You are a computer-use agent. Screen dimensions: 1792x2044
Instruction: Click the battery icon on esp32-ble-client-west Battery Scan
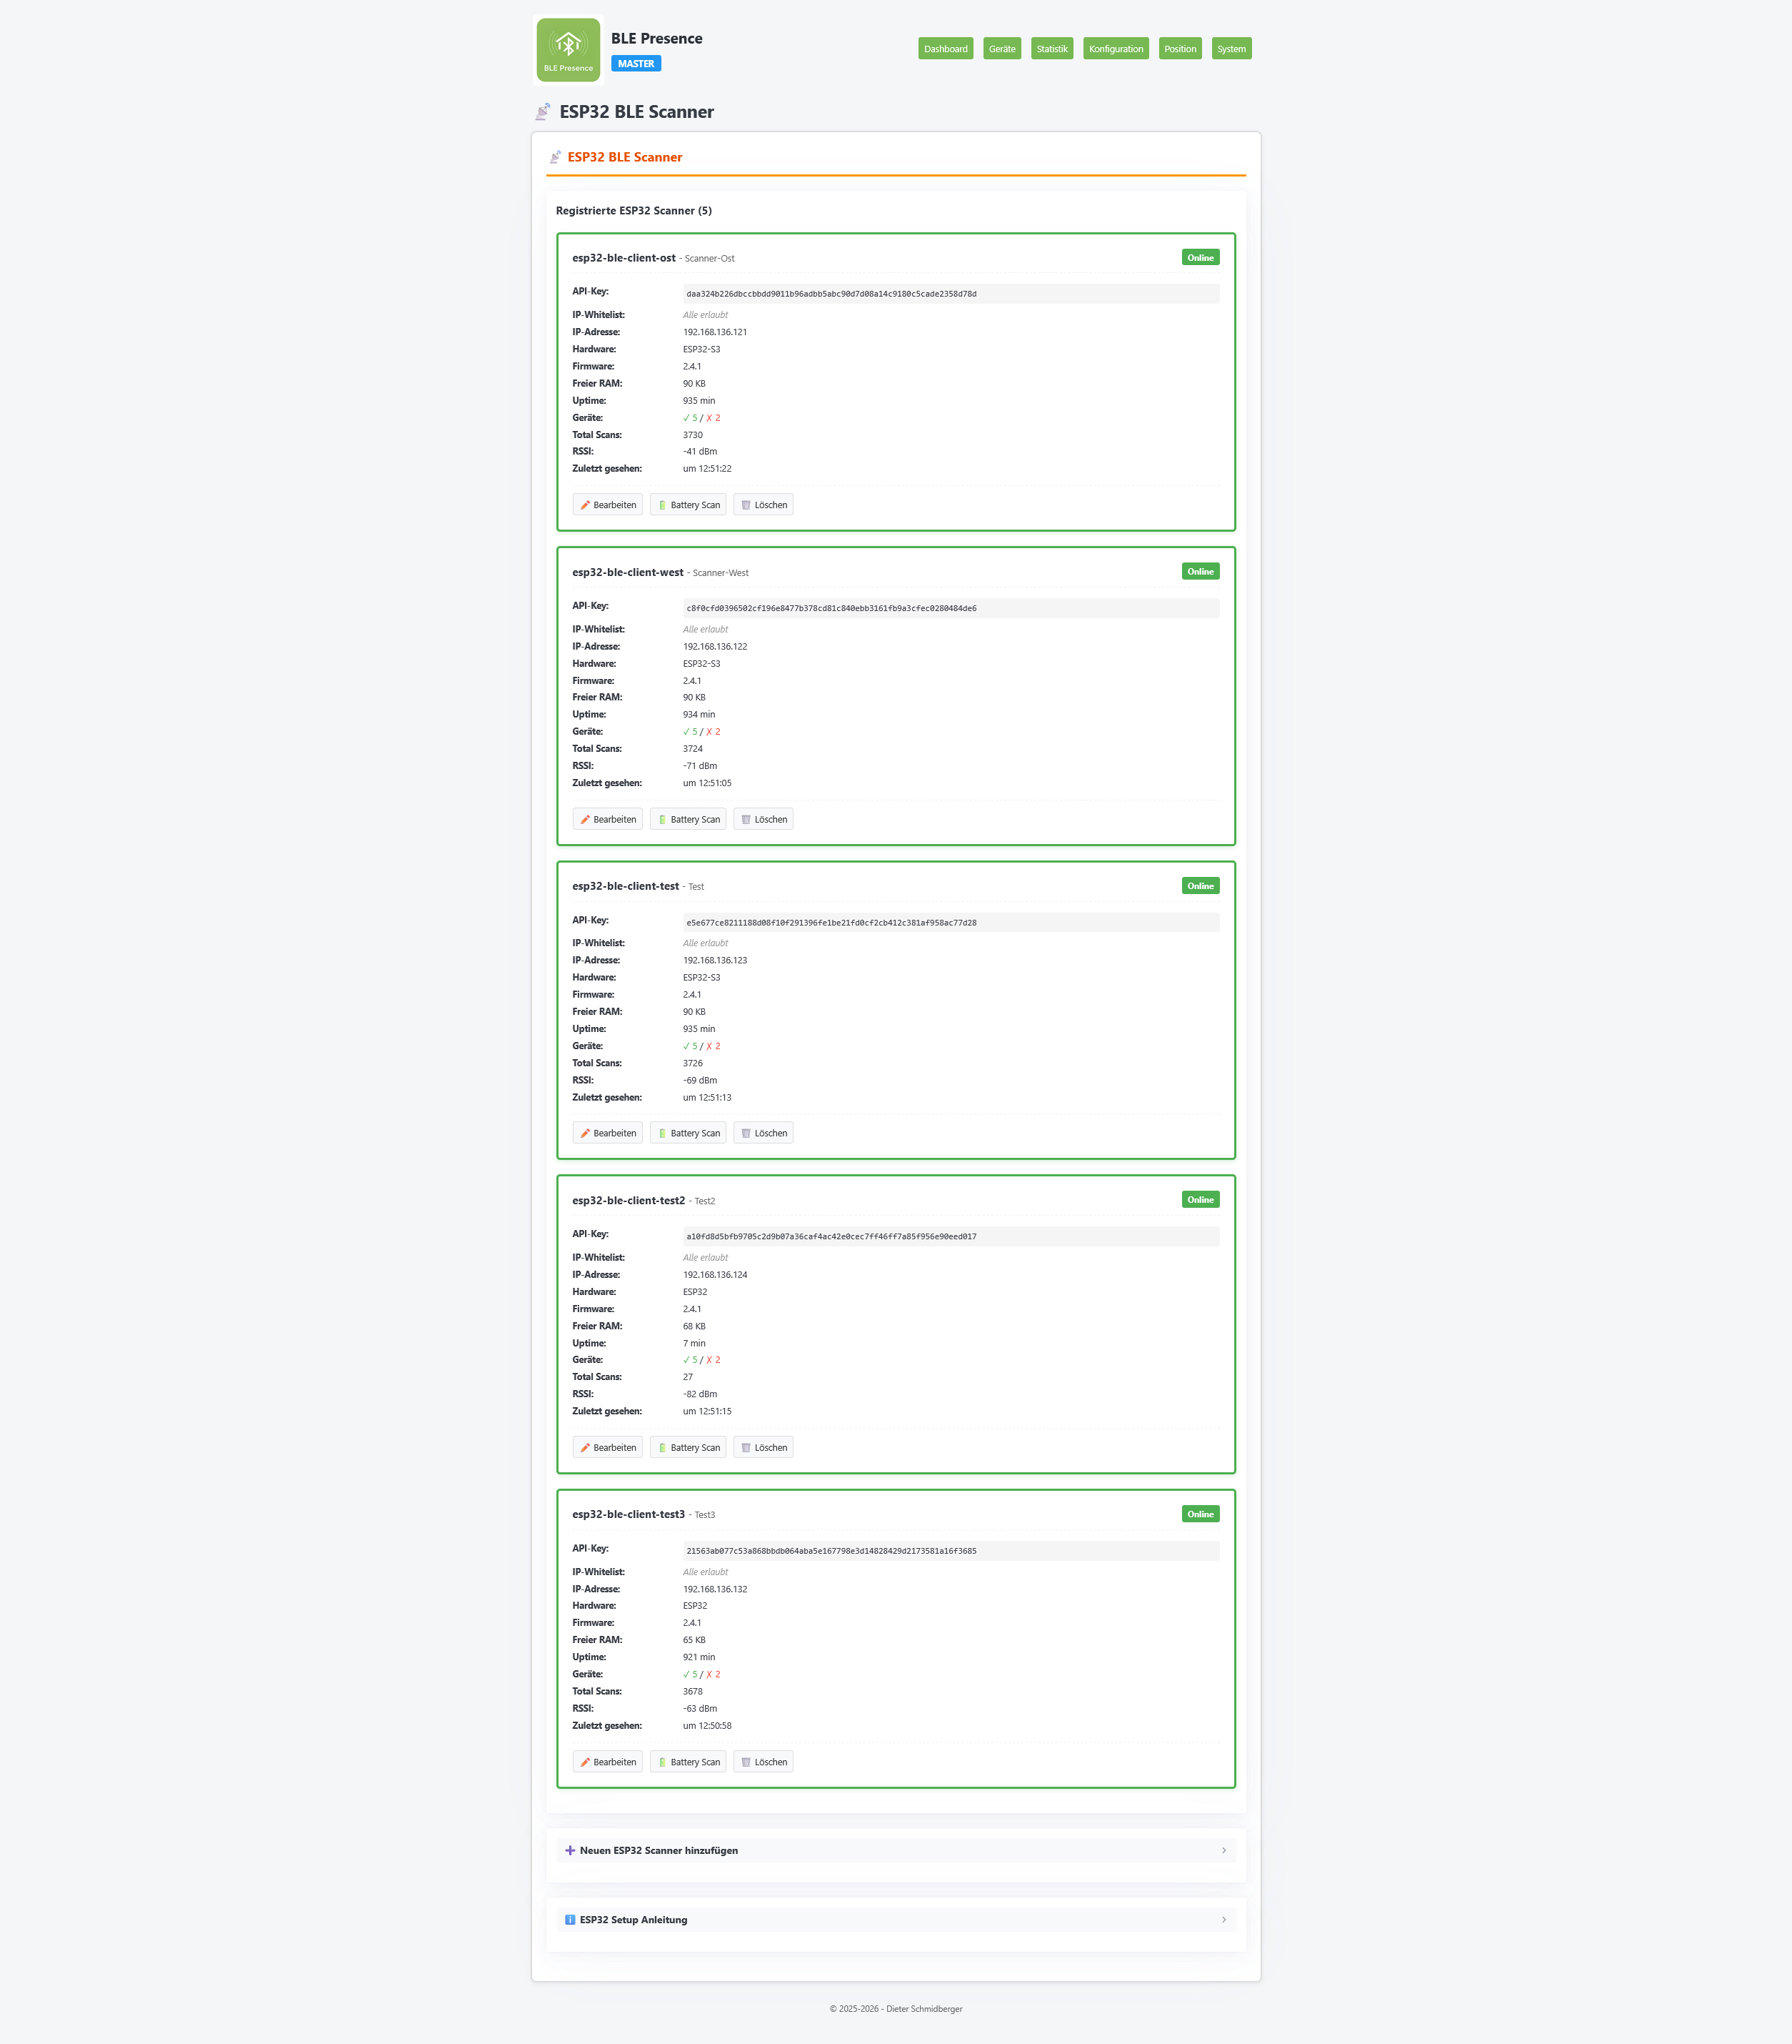pos(663,819)
